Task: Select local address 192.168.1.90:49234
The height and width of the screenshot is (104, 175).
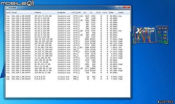Action: point(21,71)
